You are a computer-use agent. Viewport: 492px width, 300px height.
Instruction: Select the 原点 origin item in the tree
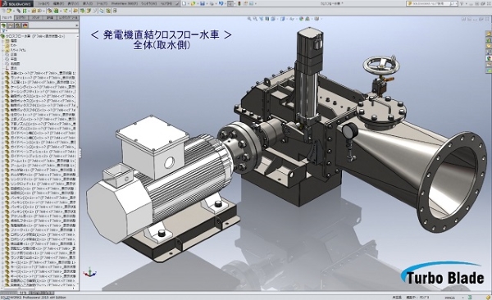[x=13, y=68]
